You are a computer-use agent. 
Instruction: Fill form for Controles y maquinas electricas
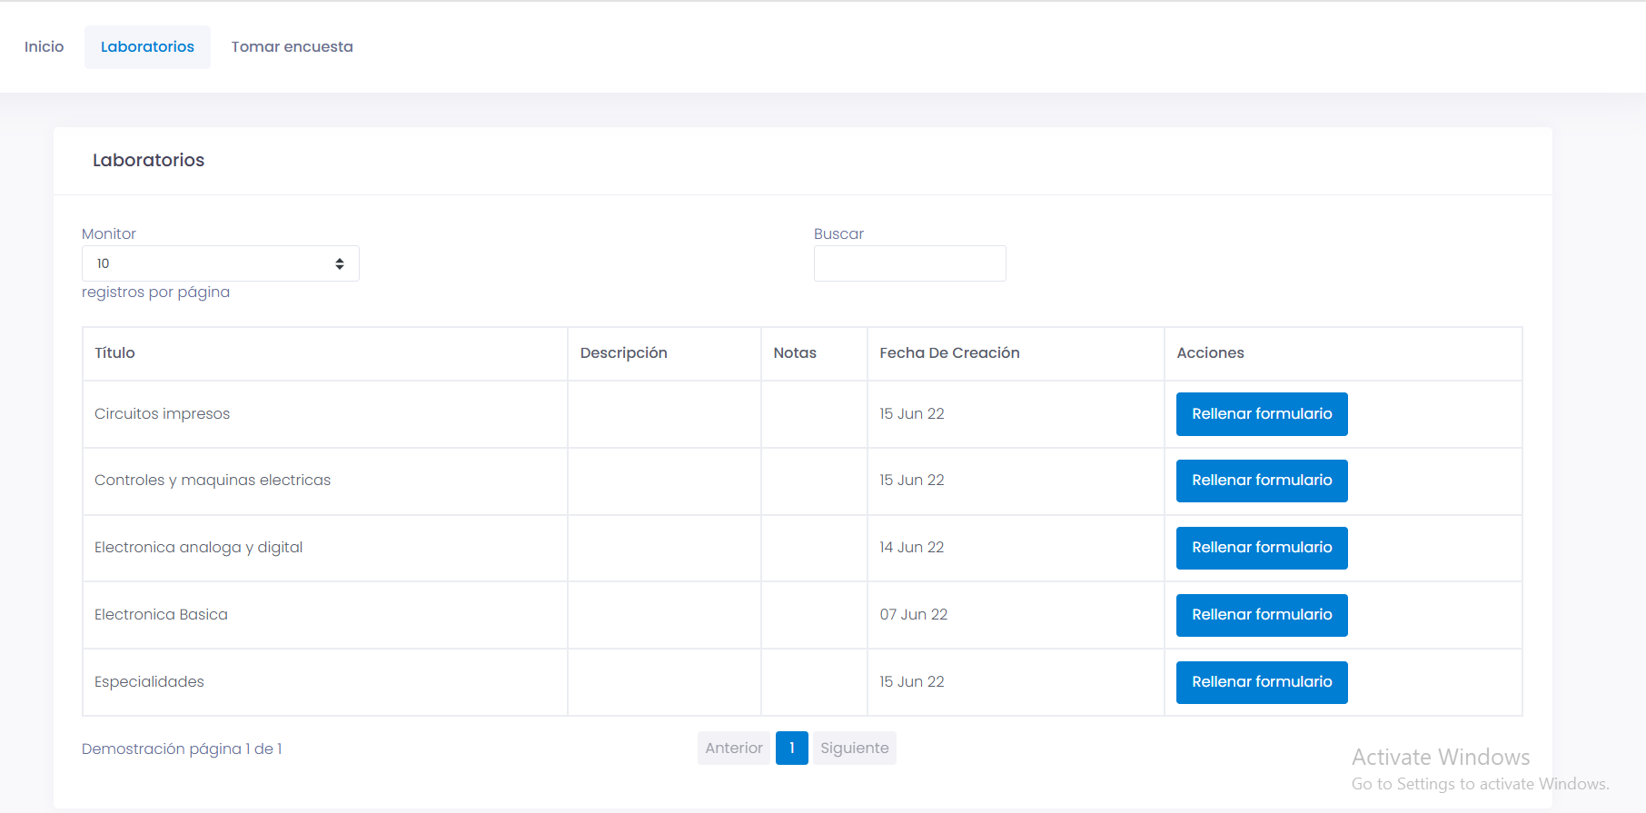pos(1261,481)
